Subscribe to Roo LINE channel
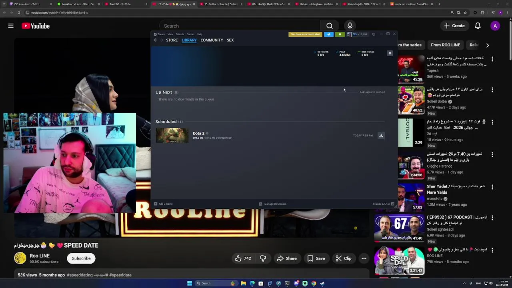512x288 pixels. pos(81,258)
